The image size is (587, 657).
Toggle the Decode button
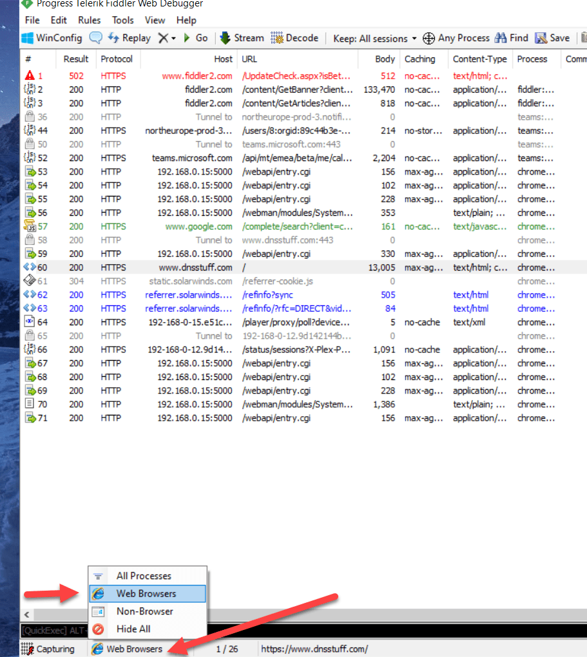click(x=295, y=38)
